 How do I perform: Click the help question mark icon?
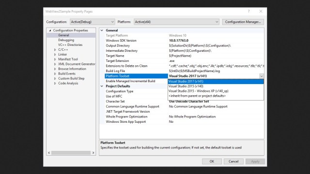click(248, 11)
